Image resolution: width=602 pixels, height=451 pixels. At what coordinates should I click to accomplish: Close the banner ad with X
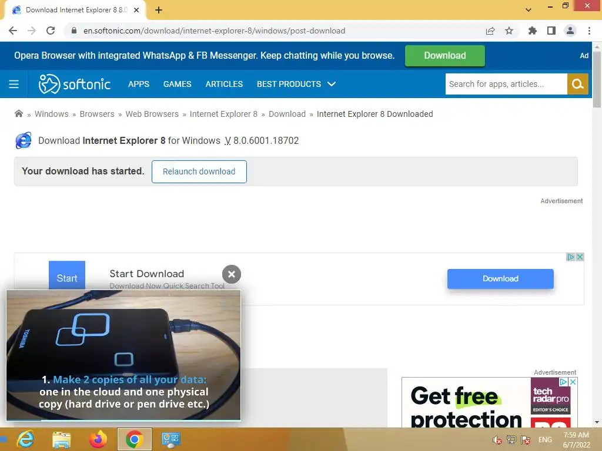tap(580, 257)
